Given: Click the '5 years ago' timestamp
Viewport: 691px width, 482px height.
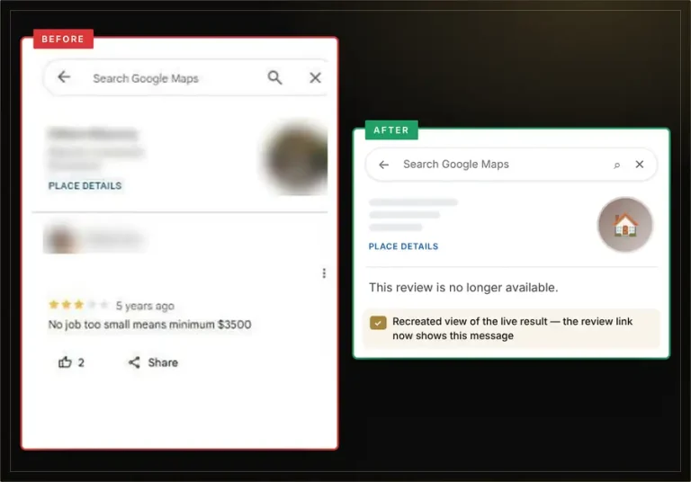Looking at the screenshot, I should pyautogui.click(x=145, y=306).
